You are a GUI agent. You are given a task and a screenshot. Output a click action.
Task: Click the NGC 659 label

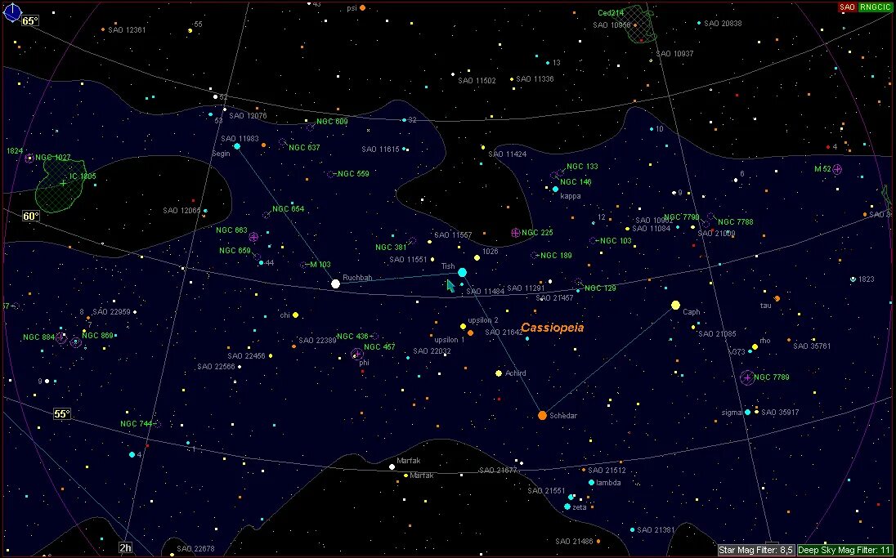pos(235,250)
